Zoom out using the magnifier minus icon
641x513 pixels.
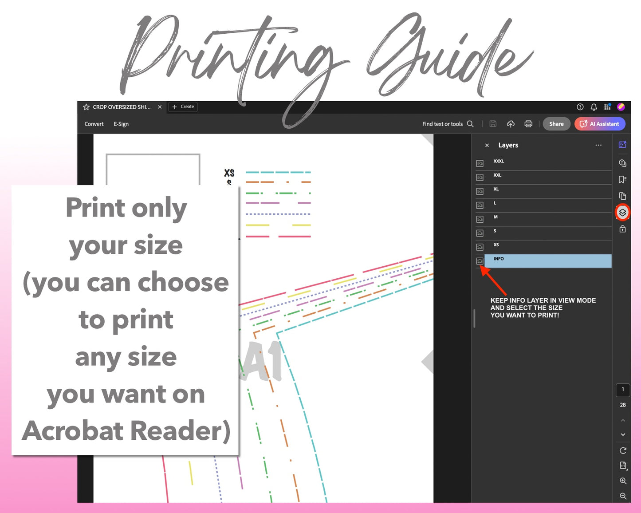(x=623, y=496)
